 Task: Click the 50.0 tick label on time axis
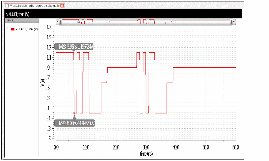[x=206, y=147]
